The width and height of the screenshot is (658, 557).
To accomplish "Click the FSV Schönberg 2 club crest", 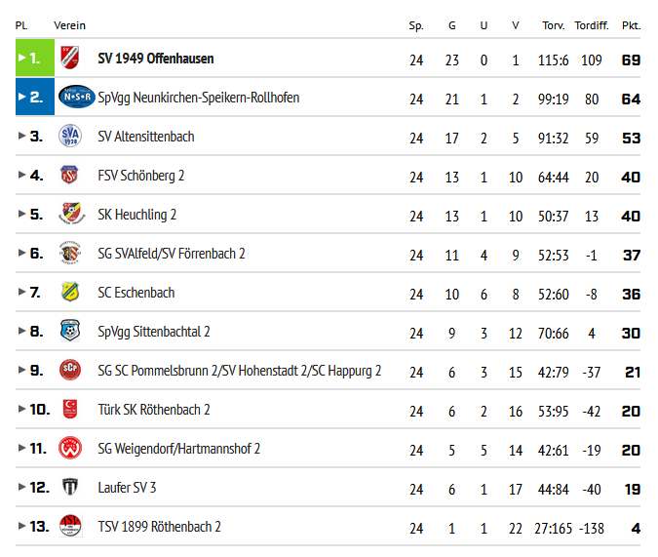I will (x=69, y=176).
